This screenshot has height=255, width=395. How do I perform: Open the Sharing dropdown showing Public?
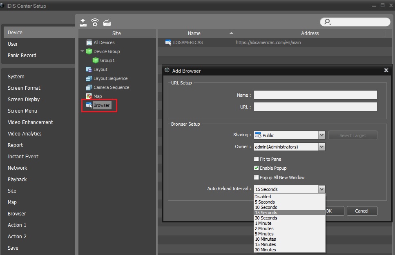click(x=290, y=135)
